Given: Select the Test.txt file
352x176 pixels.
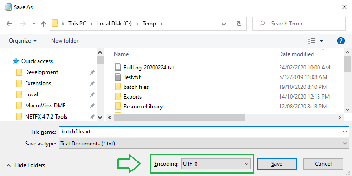Looking at the screenshot, I should tap(132, 77).
